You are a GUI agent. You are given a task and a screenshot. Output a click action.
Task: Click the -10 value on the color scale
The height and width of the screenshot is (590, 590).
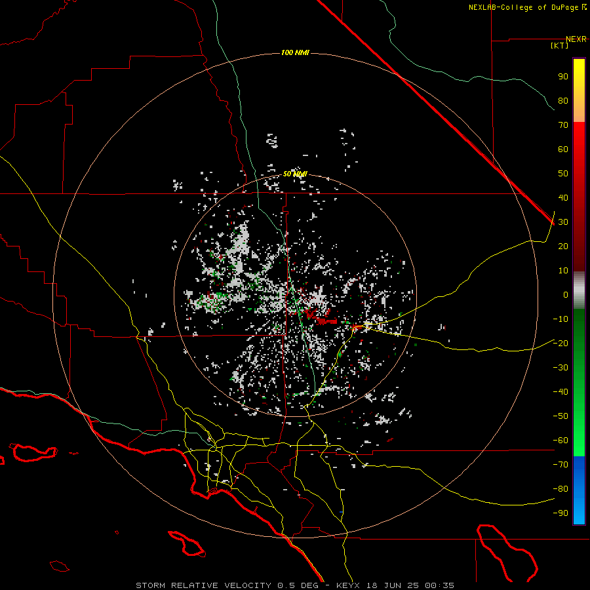[x=560, y=319]
